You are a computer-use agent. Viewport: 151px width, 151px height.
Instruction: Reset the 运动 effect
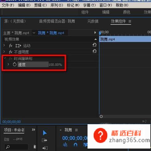click(x=94, y=45)
